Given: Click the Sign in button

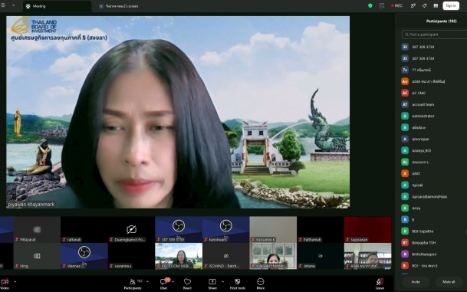Looking at the screenshot, I should [451, 5].
